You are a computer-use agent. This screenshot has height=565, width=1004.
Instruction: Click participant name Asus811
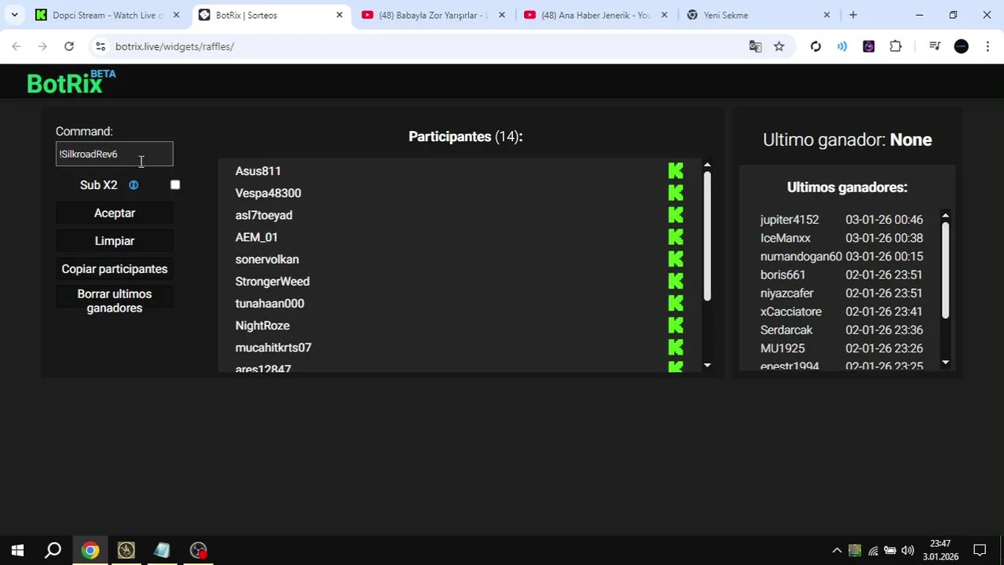[x=258, y=171]
